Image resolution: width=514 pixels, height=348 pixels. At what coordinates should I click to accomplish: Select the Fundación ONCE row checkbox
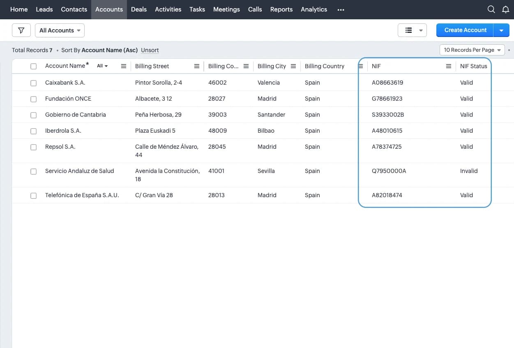[34, 99]
